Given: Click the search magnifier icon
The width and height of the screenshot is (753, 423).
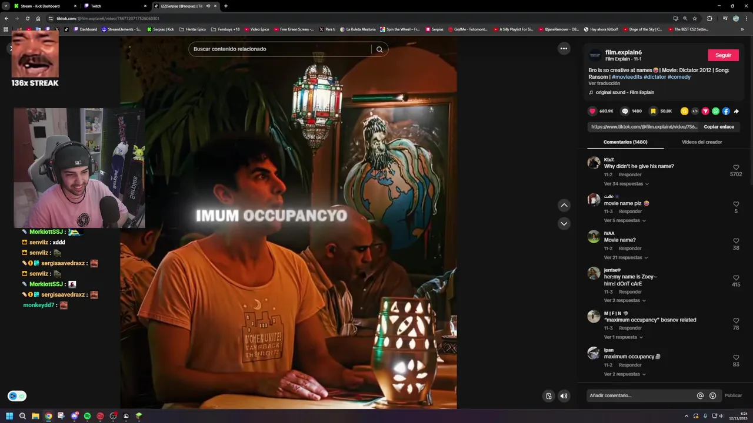Looking at the screenshot, I should point(379,49).
